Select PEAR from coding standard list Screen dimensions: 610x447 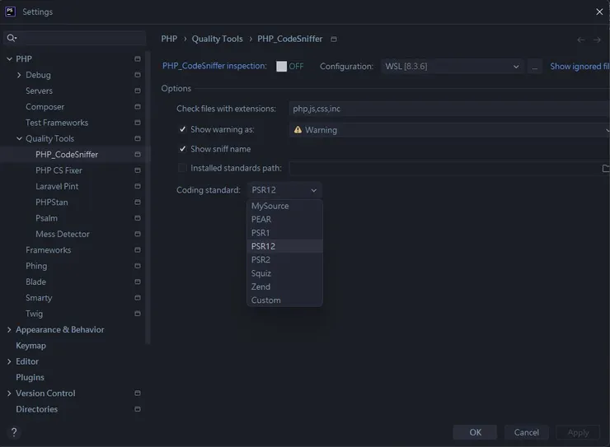tap(284, 220)
